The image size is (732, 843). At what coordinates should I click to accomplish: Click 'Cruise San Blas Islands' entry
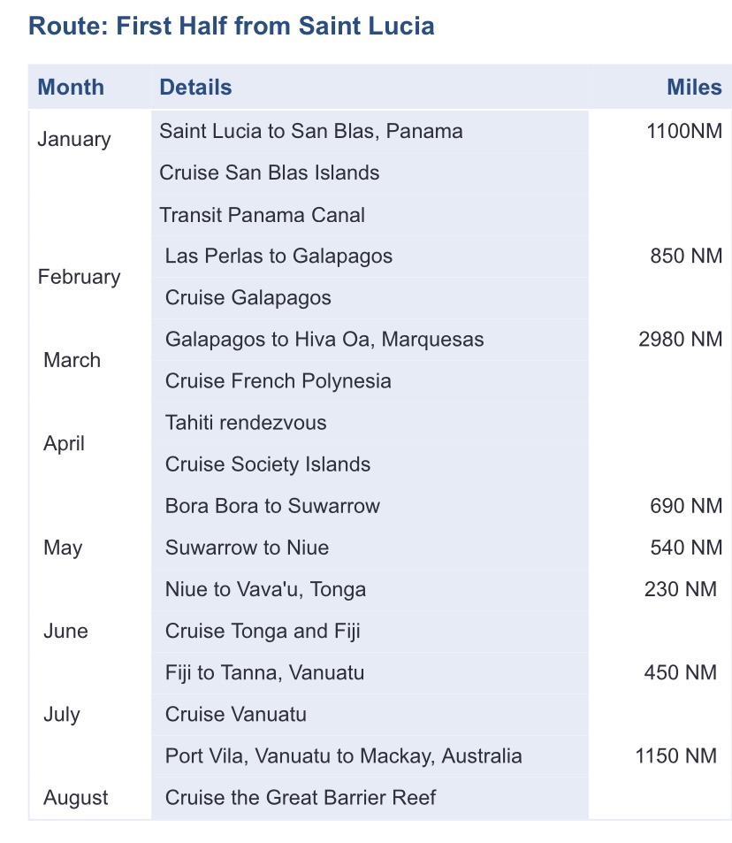pyautogui.click(x=269, y=173)
